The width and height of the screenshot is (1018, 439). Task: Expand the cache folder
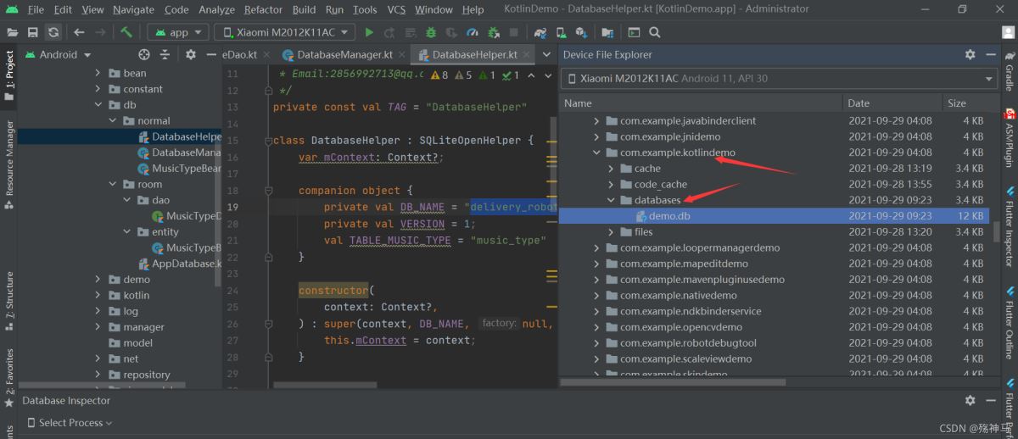(612, 169)
